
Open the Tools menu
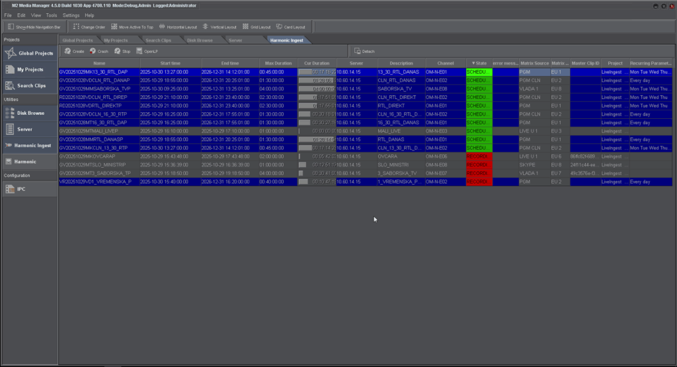[x=52, y=15]
